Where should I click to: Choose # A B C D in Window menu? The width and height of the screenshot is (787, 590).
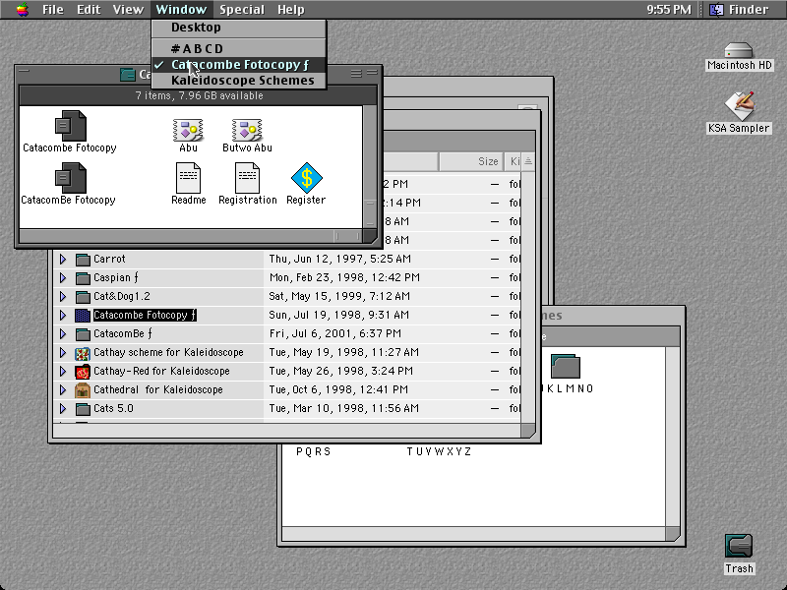coord(239,48)
